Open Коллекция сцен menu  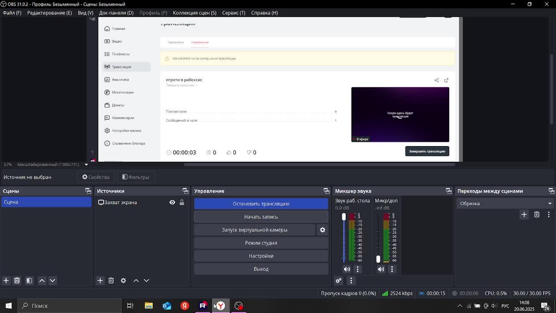[195, 13]
